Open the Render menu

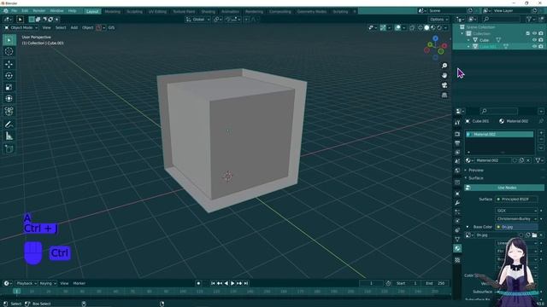[39, 11]
